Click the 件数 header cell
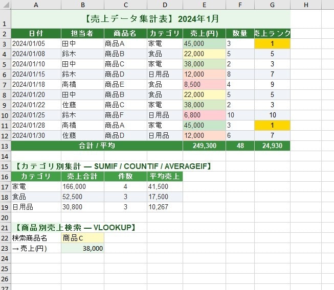Image resolution: width=334 pixels, height=290 pixels. point(125,176)
